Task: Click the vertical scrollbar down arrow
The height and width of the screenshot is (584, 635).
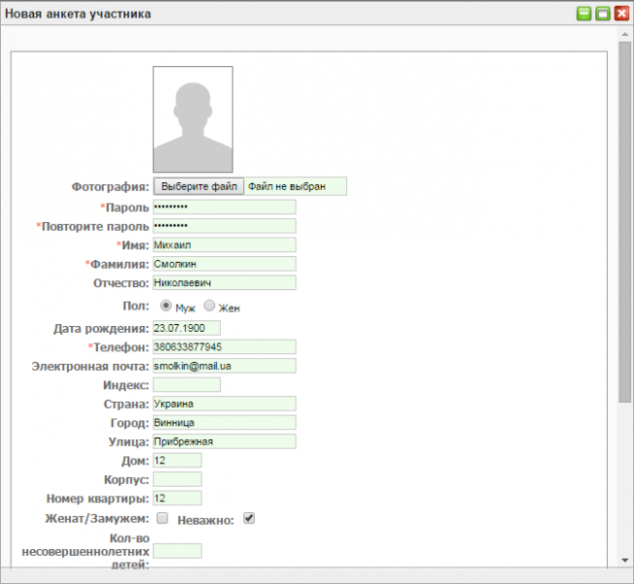Action: pos(626,560)
